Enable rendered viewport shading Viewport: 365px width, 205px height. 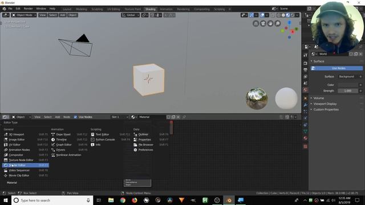coord(293,15)
